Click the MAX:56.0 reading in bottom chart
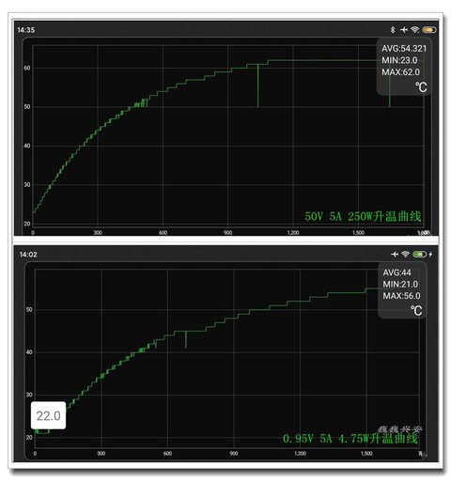The width and height of the screenshot is (451, 481). [x=401, y=296]
